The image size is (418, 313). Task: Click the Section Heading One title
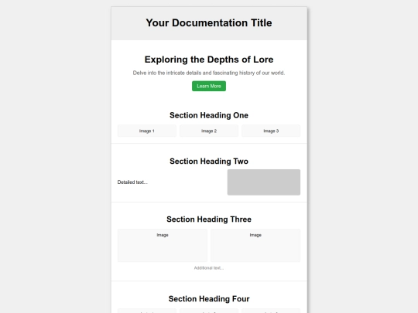(x=209, y=115)
